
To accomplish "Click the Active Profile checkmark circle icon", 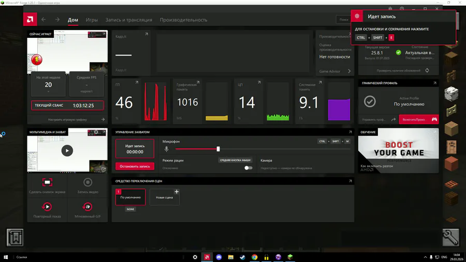I will tap(370, 101).
